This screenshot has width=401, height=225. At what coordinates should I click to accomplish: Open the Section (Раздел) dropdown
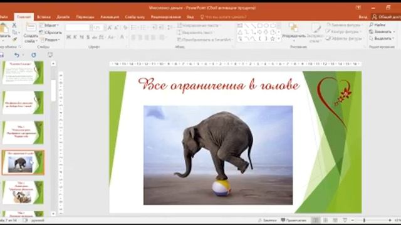coord(50,40)
